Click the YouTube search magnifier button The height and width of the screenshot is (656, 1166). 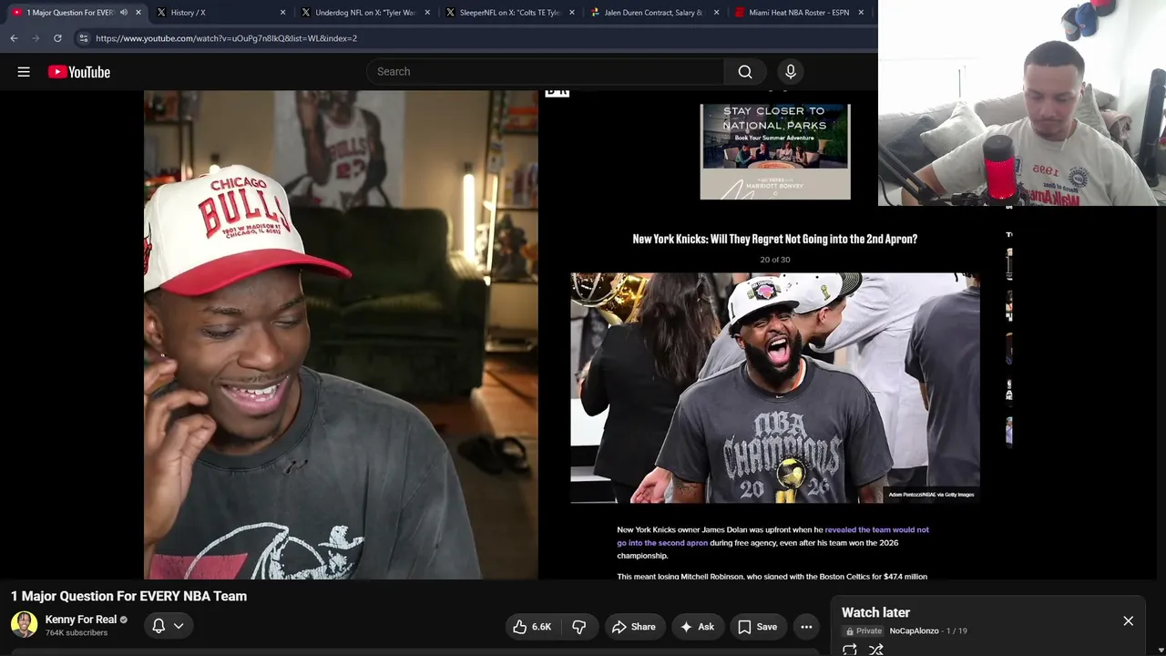[x=745, y=72]
